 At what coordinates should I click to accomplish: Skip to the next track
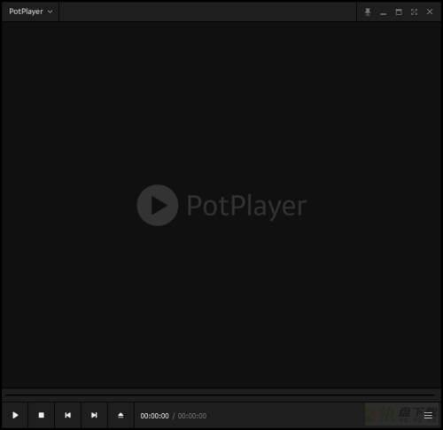pos(94,415)
